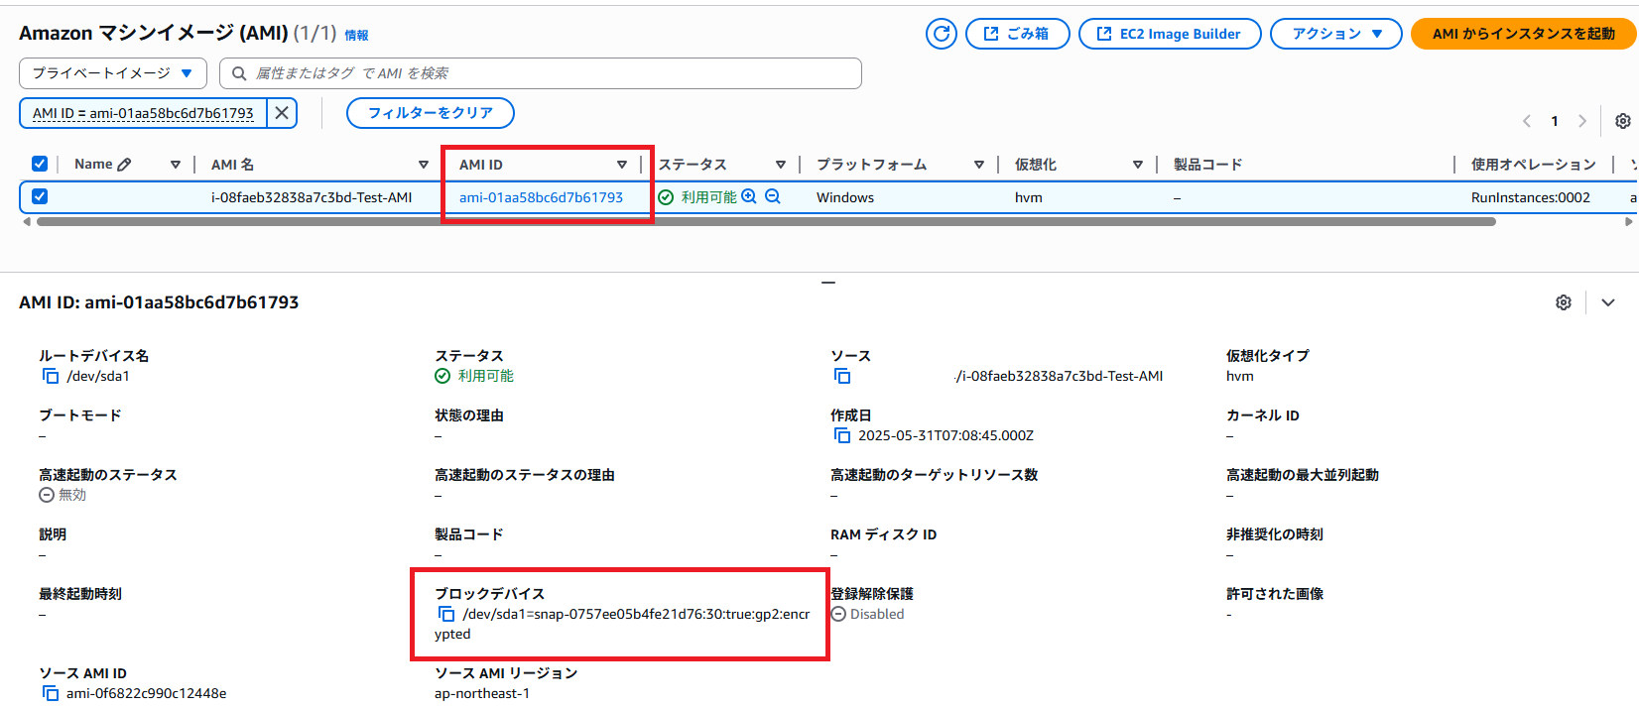
Task: Collapse the detail panel chevron
Action: 1608,302
